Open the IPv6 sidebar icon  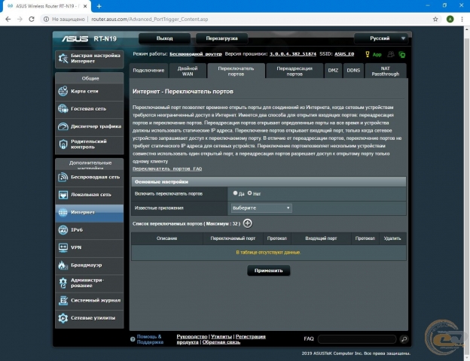click(63, 230)
